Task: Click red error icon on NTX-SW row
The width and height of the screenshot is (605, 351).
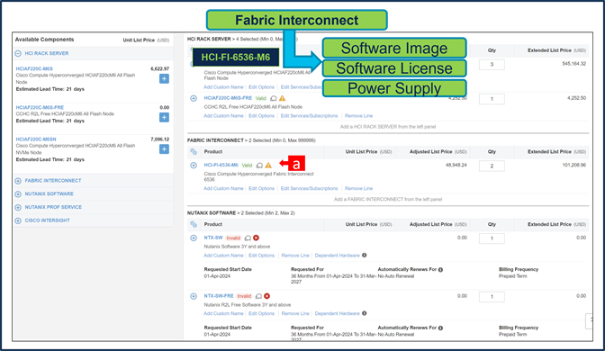Action: point(257,238)
